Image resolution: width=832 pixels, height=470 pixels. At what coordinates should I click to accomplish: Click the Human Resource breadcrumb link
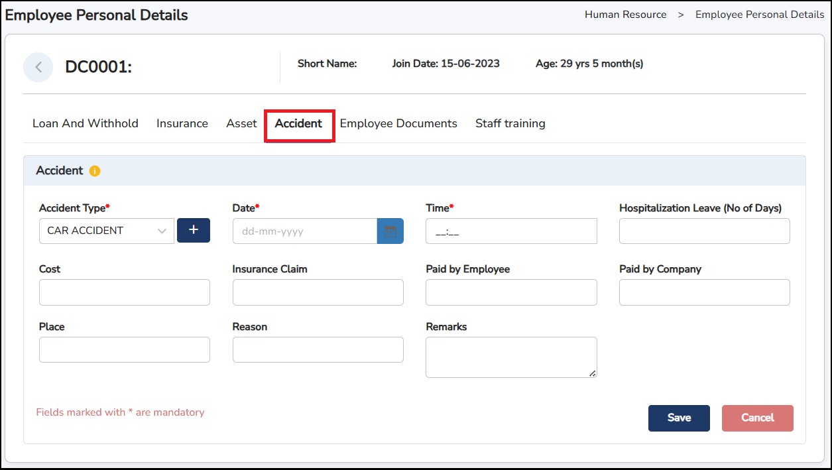tap(625, 15)
